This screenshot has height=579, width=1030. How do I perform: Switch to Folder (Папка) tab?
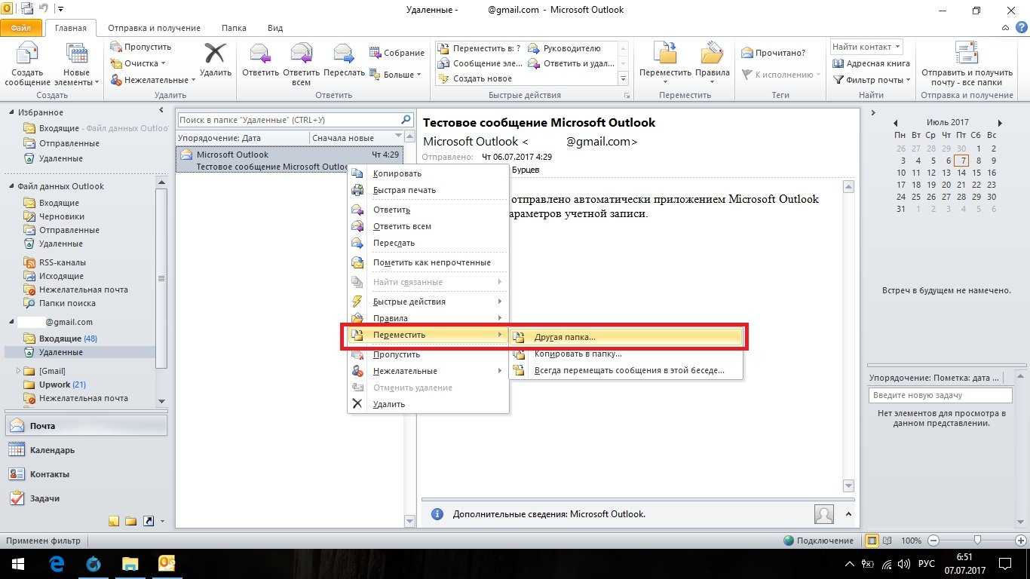(234, 28)
